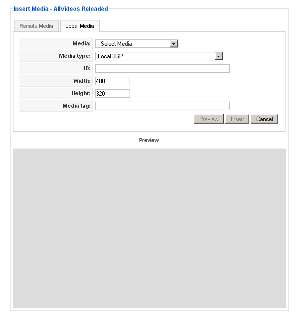
Task: Click the 'Preview' heading above gray area
Action: click(x=149, y=140)
